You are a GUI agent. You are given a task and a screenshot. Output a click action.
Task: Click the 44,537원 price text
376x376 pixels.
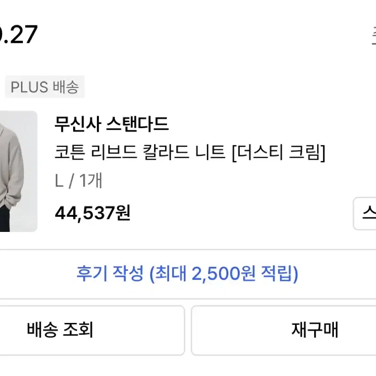coord(92,213)
